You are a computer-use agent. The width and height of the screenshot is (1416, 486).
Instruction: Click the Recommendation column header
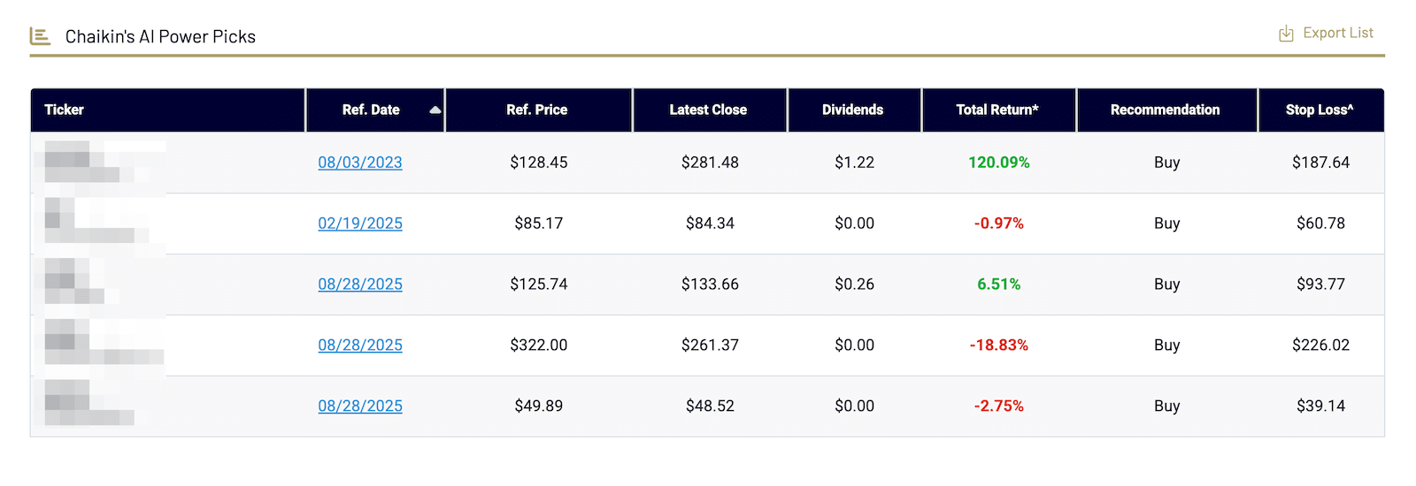click(1165, 110)
